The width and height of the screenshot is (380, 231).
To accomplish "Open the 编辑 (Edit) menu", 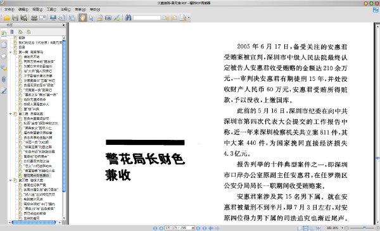I will 23,9.
